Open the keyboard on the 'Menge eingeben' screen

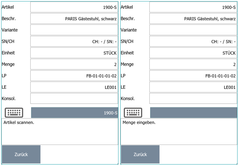pos(133,113)
